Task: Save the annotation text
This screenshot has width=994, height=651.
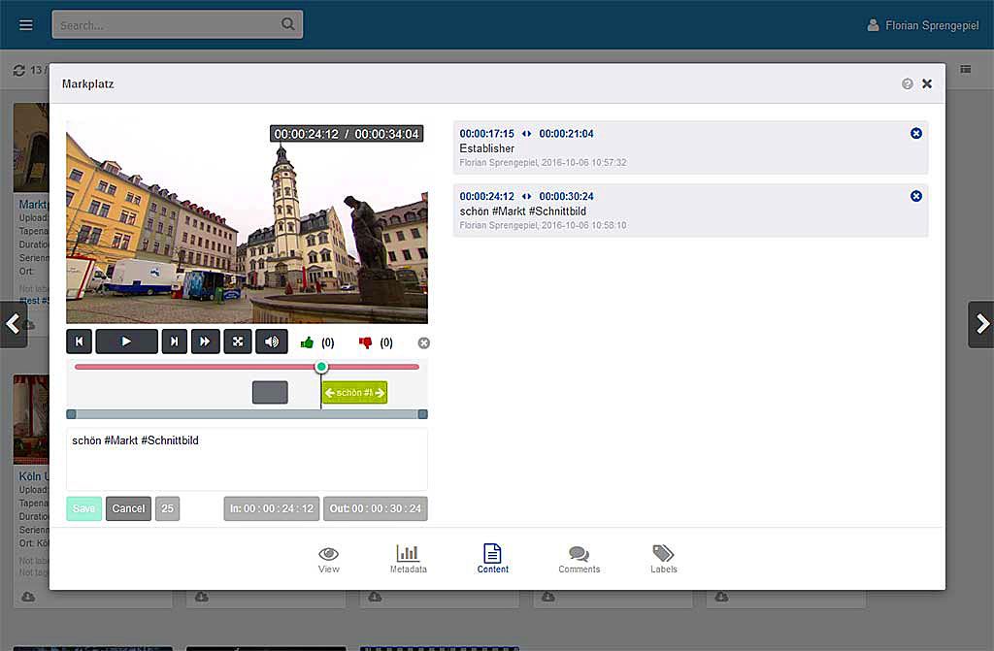Action: coord(83,508)
